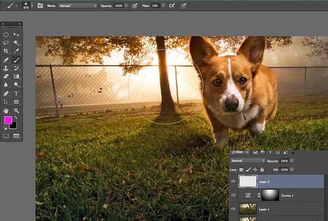Screen dimensions: 328x221
Task: Open the layer Opacity slider dropdown
Action: (292, 161)
